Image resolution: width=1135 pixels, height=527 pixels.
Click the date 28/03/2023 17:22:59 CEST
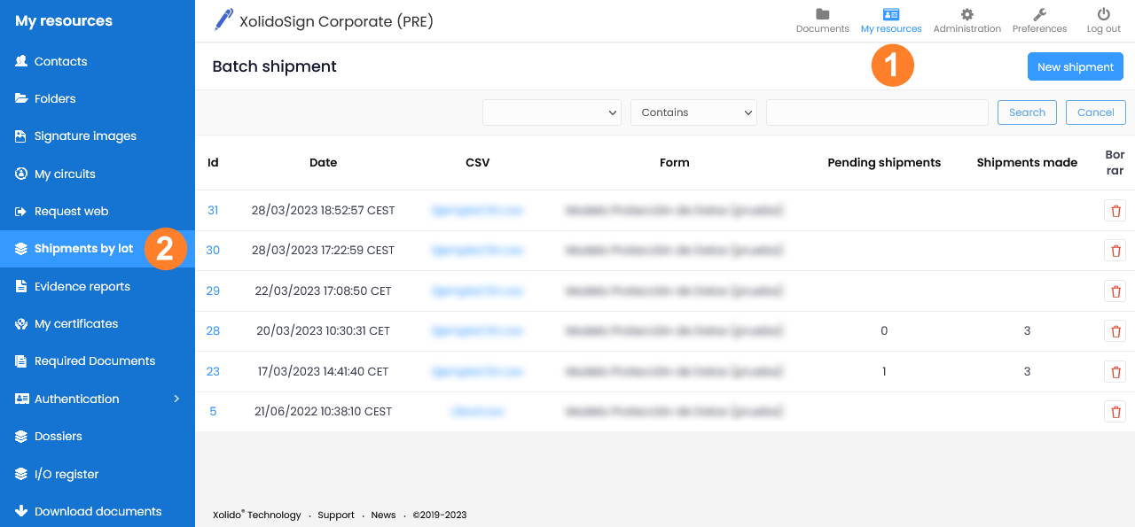[324, 251]
